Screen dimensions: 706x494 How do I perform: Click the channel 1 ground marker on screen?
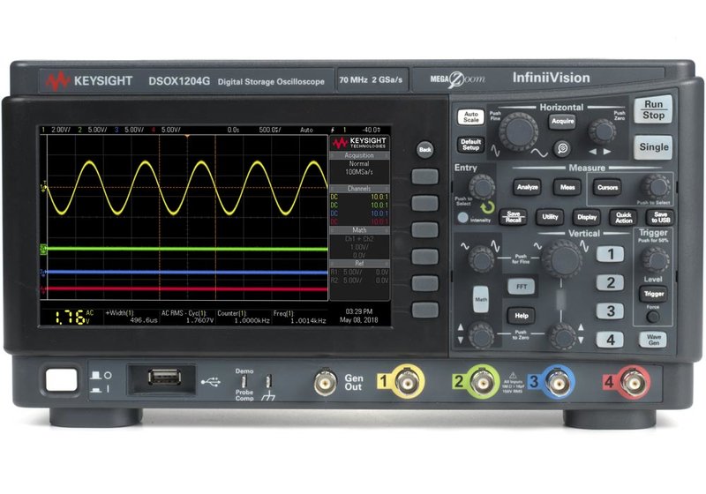pyautogui.click(x=43, y=188)
